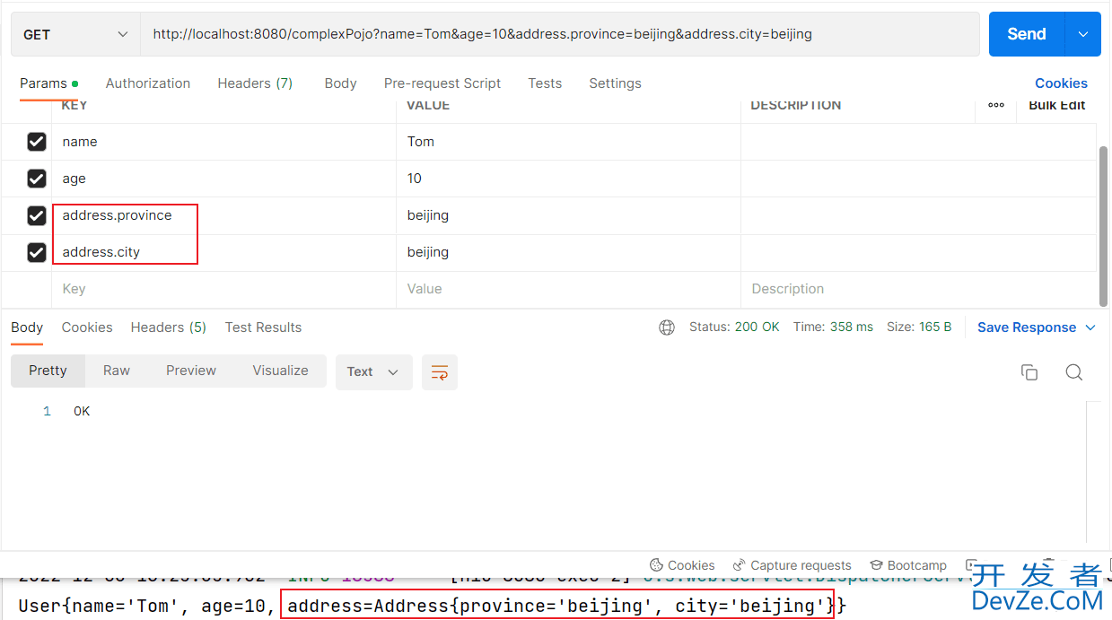
Task: Open the Text format dropdown
Action: [373, 371]
